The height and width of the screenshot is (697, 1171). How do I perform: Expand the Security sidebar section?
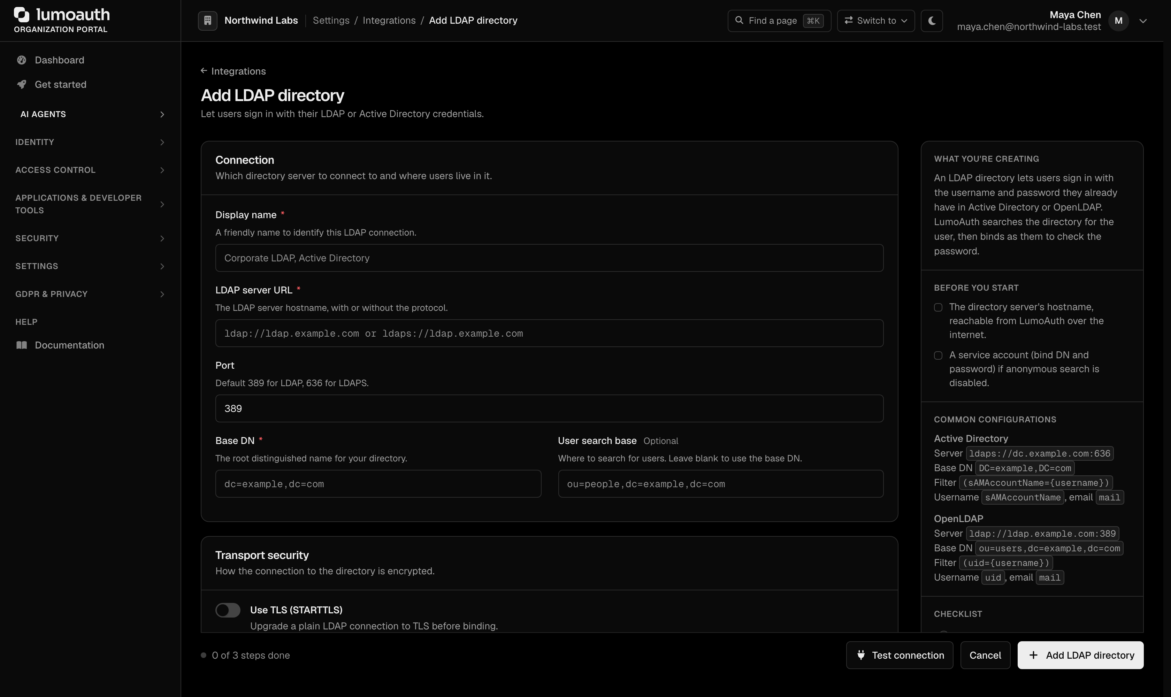pos(90,238)
